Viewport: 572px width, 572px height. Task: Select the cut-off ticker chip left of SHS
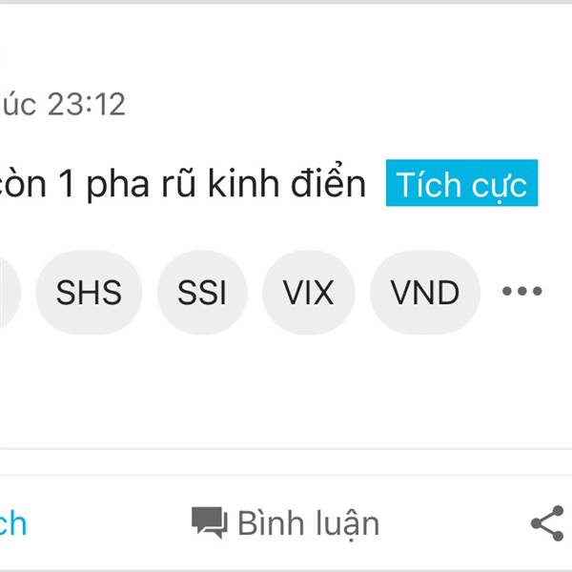pos(6,293)
